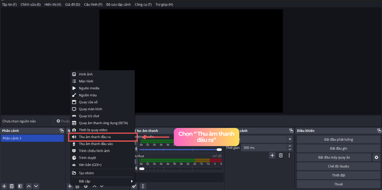The width and height of the screenshot is (382, 190).
Task: Move scene up arrow in Phân cảnh panel
Action: [29, 186]
